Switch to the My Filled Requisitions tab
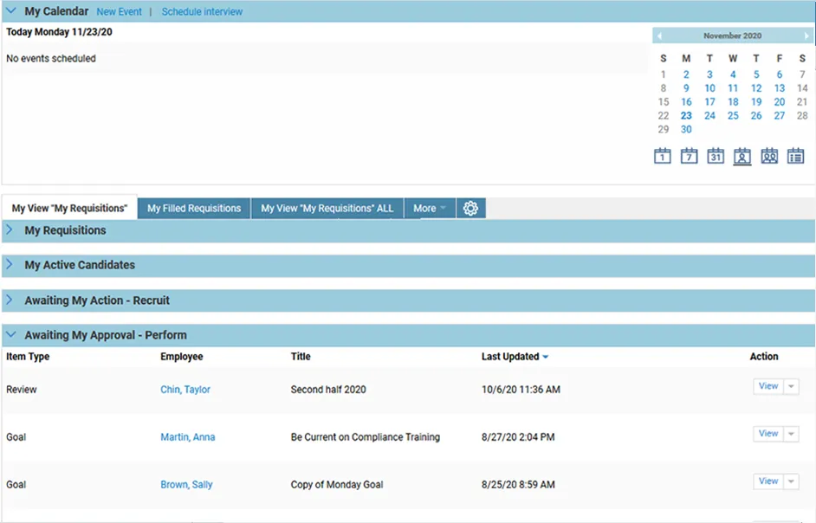The width and height of the screenshot is (816, 523). (x=192, y=208)
